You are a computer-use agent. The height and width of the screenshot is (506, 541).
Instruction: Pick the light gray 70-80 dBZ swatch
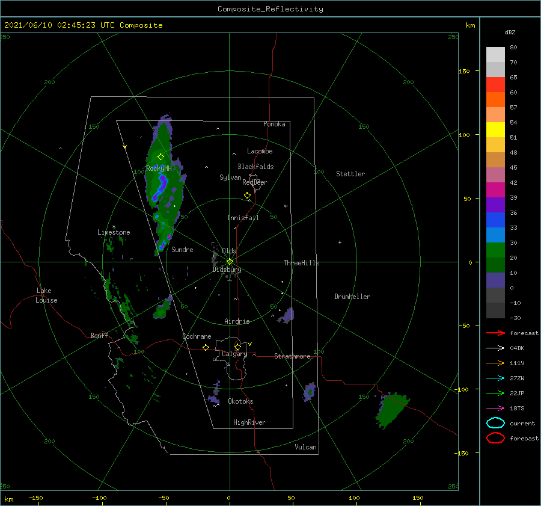495,55
